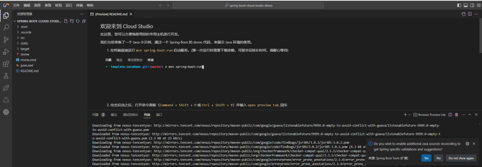Open terminal panel more actions (…)

pyautogui.click(x=463, y=115)
